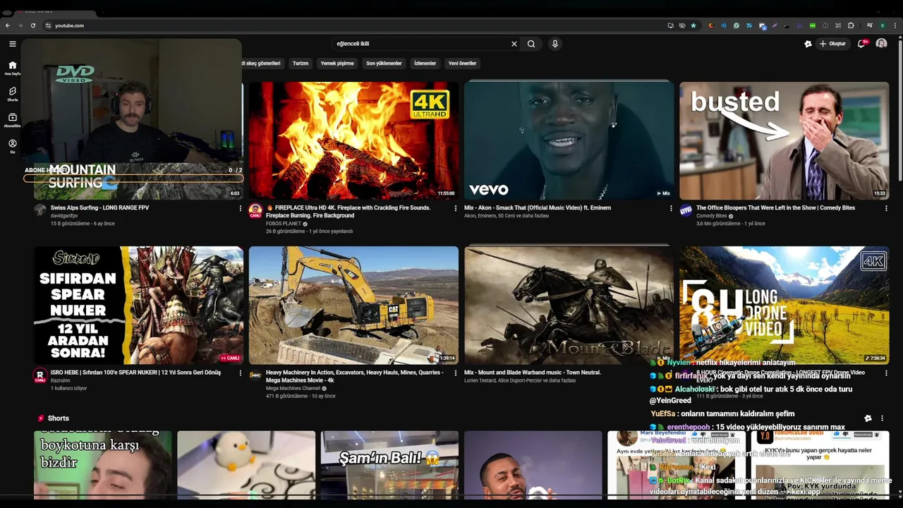The image size is (903, 508).
Task: Open the account avatar menu
Action: [x=881, y=44]
